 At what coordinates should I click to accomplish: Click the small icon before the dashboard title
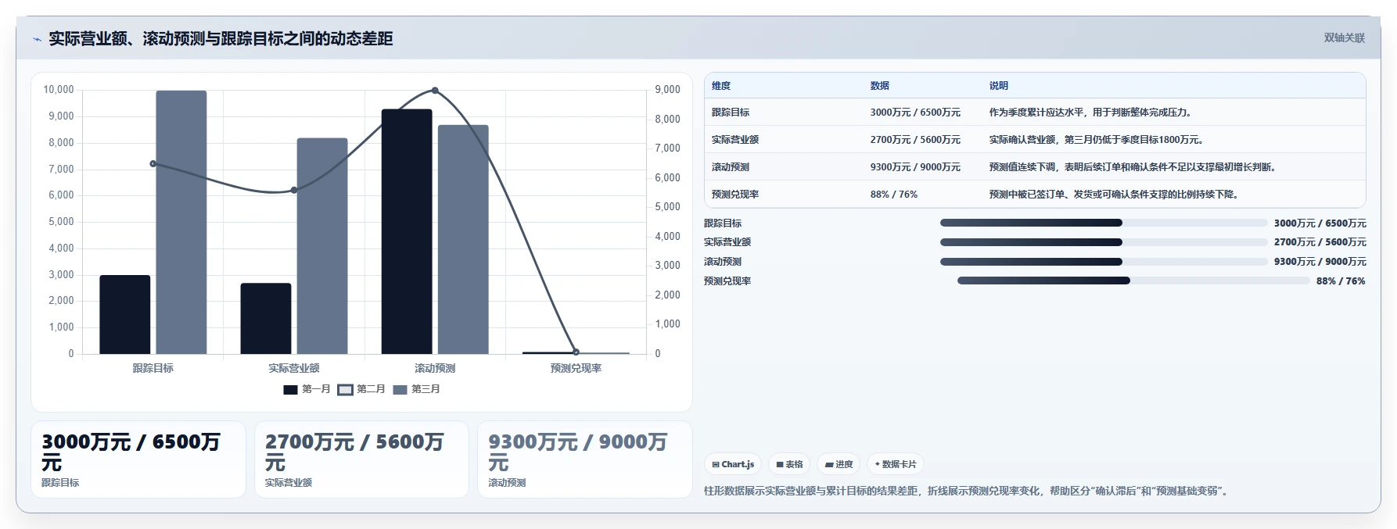tap(37, 39)
